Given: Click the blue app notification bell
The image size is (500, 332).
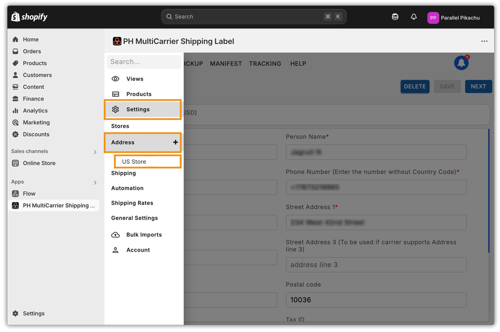Looking at the screenshot, I should coord(461,63).
